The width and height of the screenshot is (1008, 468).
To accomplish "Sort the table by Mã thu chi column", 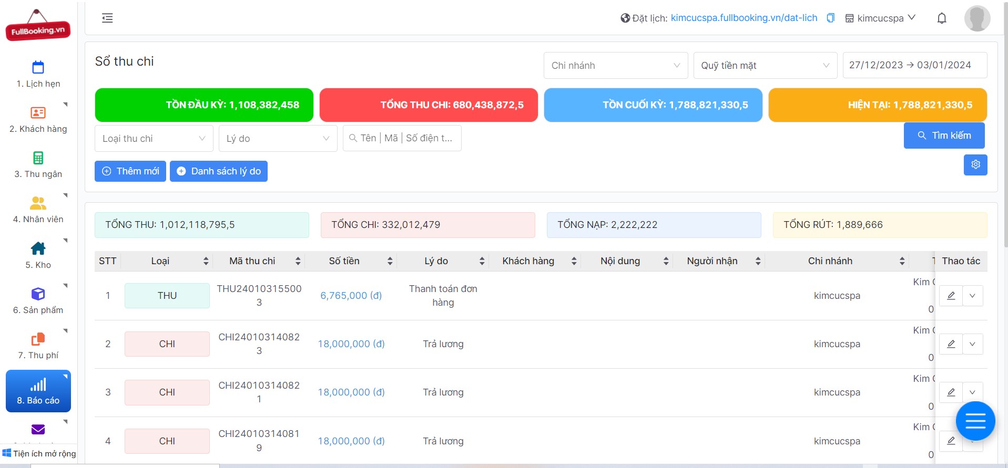I will pyautogui.click(x=298, y=261).
